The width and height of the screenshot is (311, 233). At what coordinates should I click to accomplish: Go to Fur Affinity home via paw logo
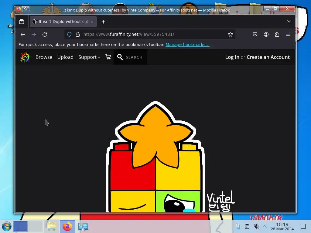click(x=25, y=57)
